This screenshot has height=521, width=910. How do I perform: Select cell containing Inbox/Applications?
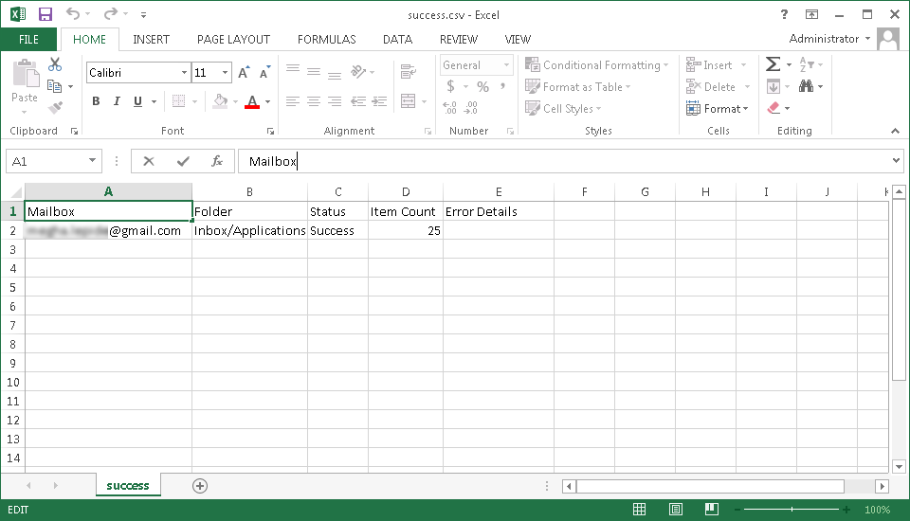(x=249, y=230)
